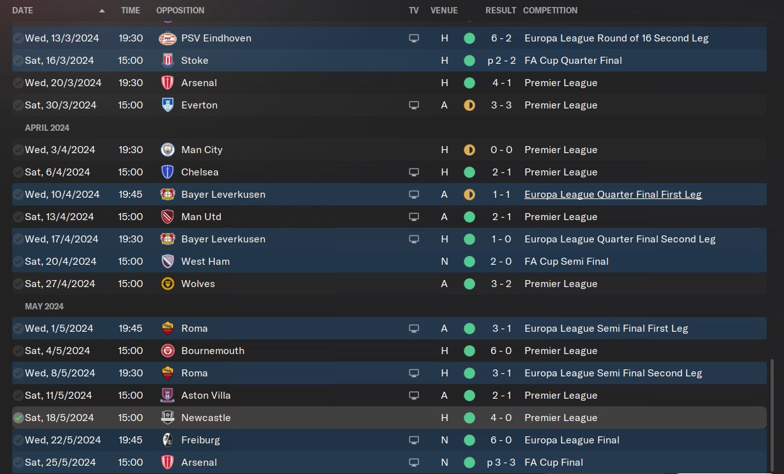This screenshot has height=474, width=784.
Task: Click the Bayer Leverkusen badge on 10/4/2024
Action: [x=167, y=195]
